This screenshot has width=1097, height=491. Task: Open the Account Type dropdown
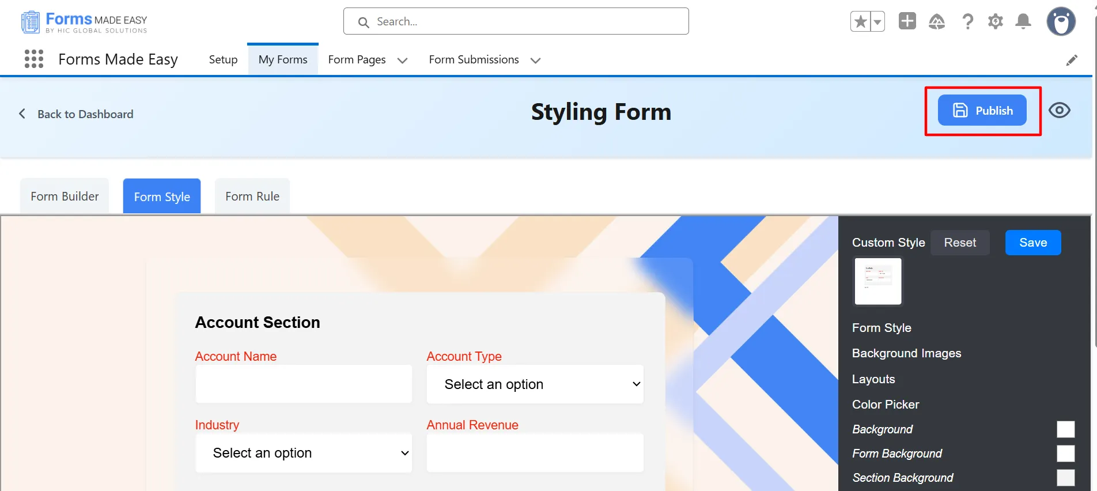pos(535,384)
